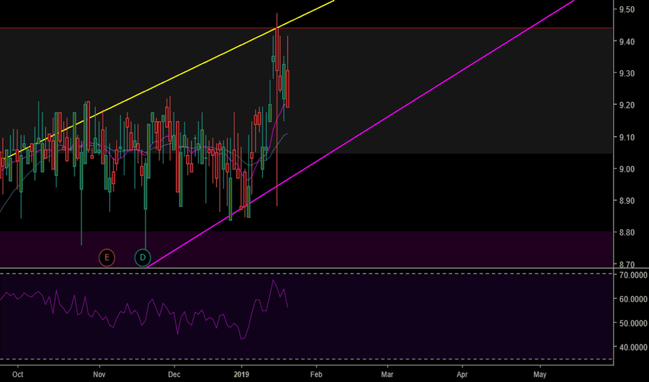This screenshot has height=382, width=649.
Task: Click the 8.90 price axis label
Action: [x=627, y=201]
